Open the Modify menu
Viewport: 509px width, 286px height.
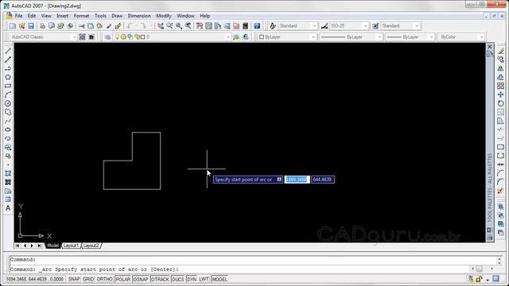[x=164, y=16]
